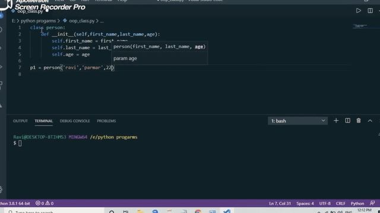
Task: Open the '1: bash' terminal selector dropdown
Action: coord(297,121)
